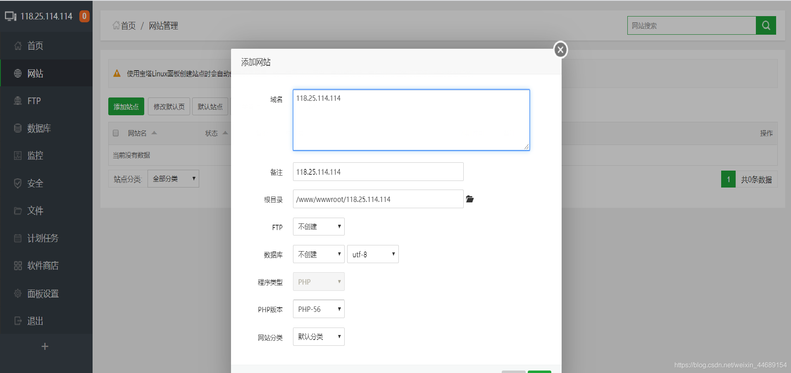
Task: Click the 软件商店 grid icon in sidebar
Action: pos(18,266)
